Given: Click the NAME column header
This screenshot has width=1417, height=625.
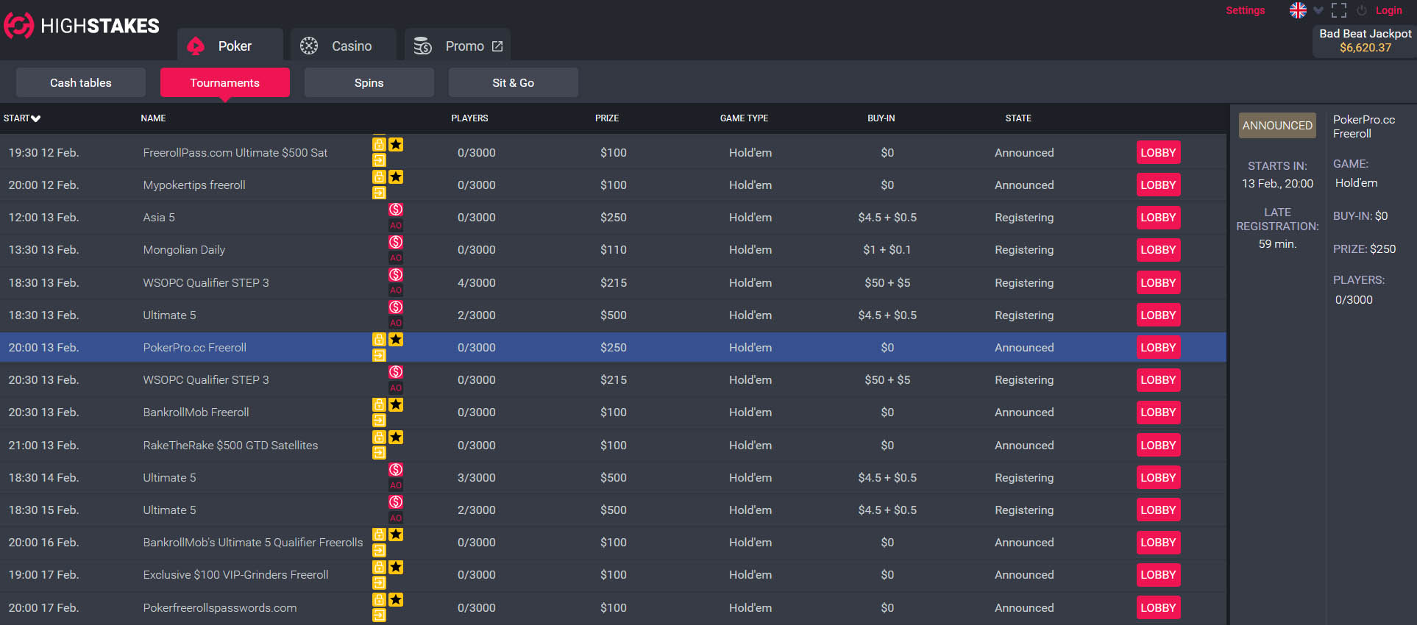Looking at the screenshot, I should (153, 118).
